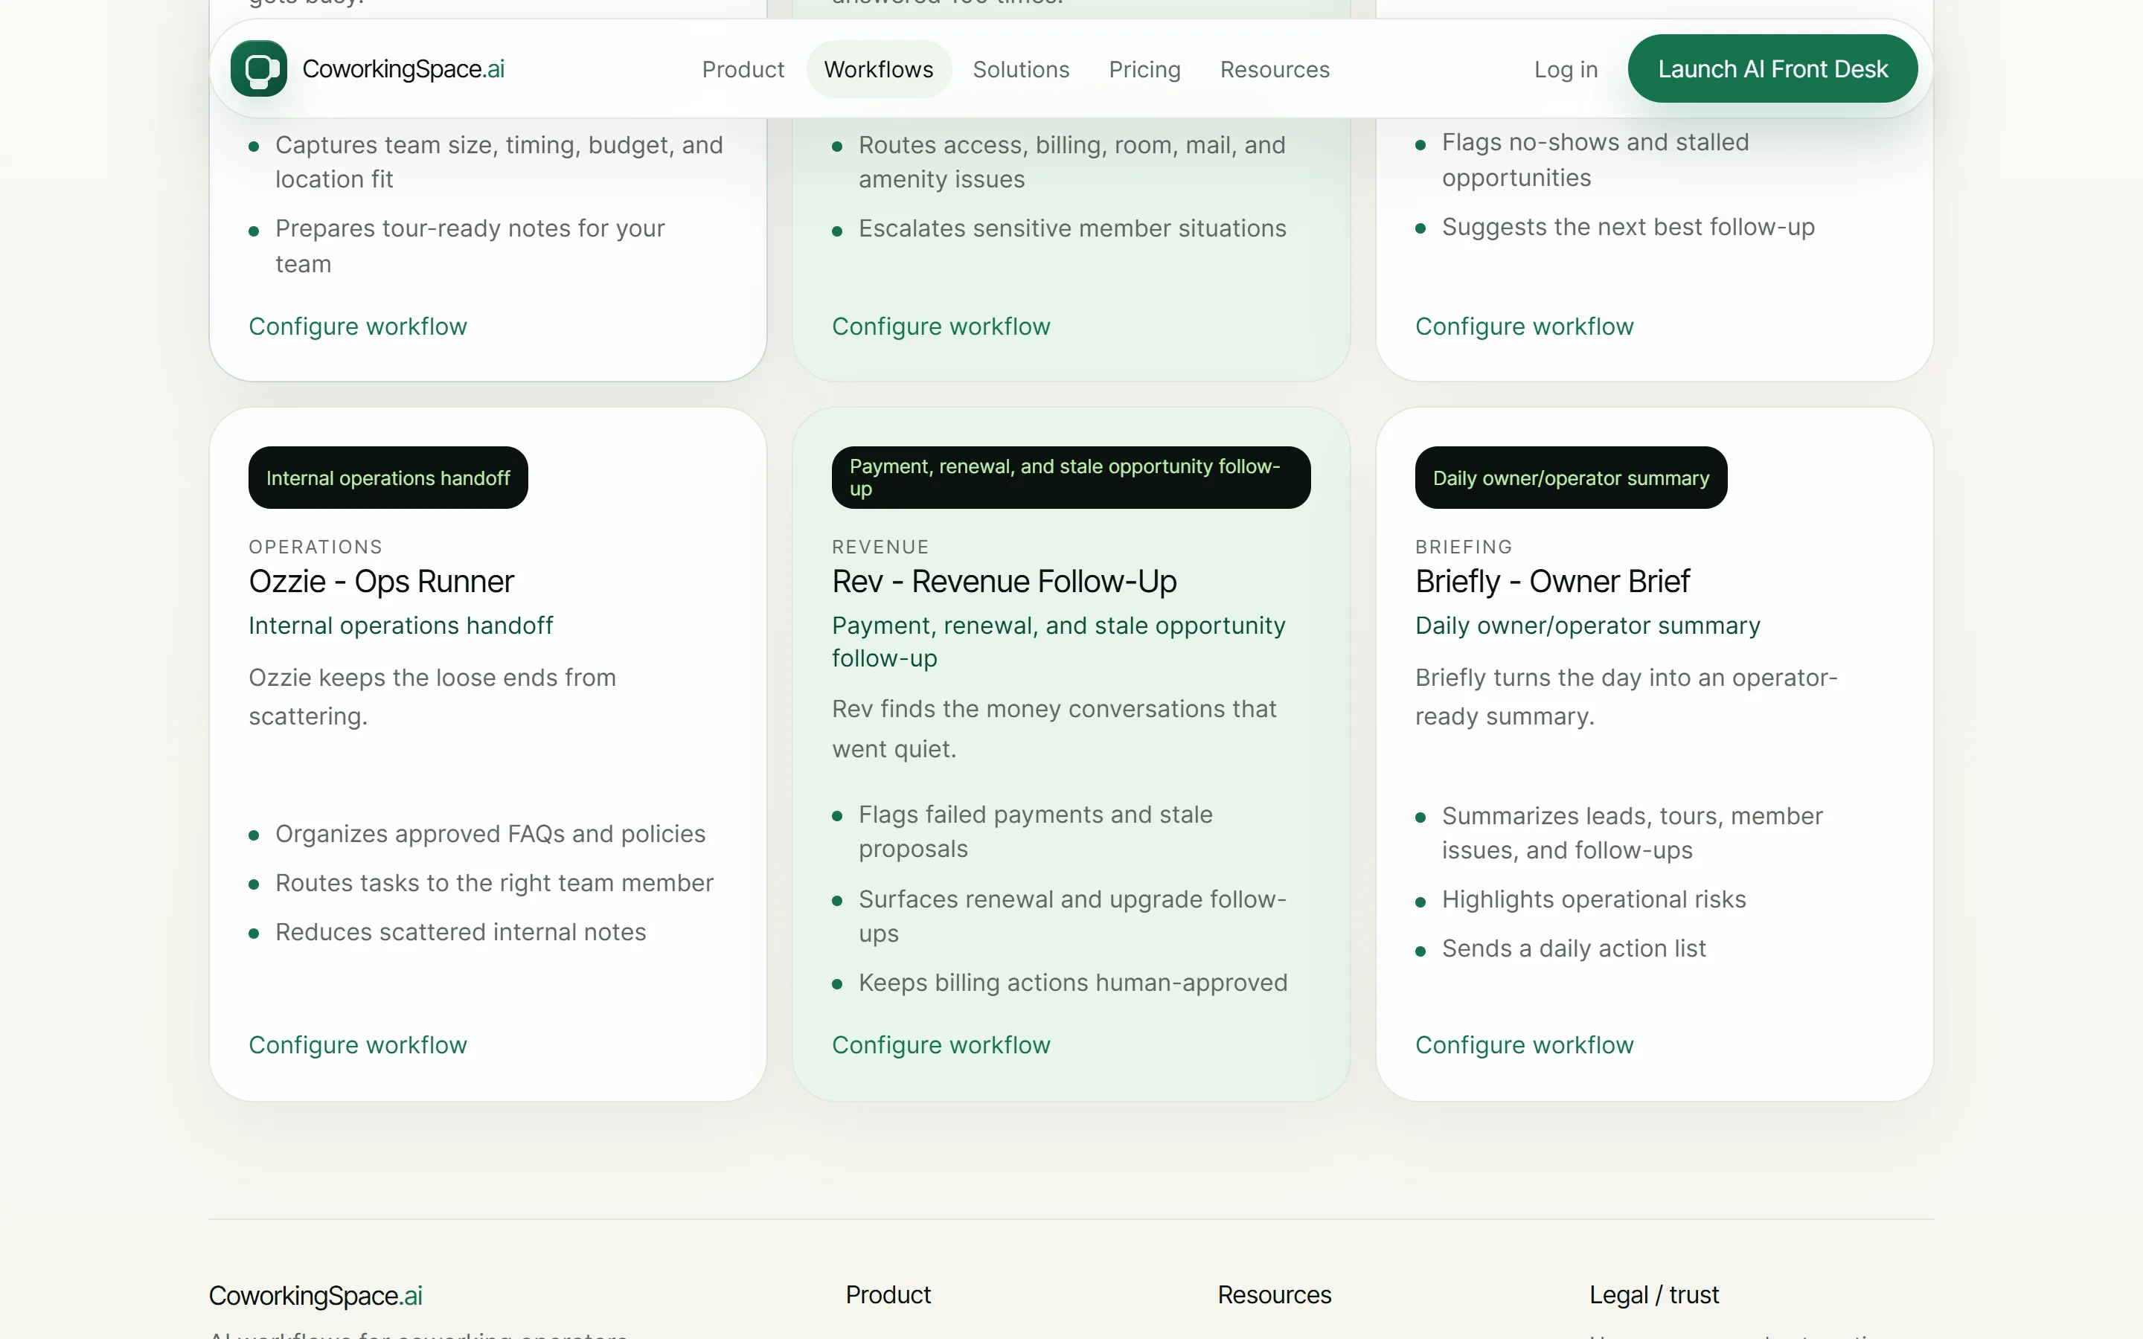Click the BRIEFING category label
The image size is (2143, 1339).
click(1464, 548)
